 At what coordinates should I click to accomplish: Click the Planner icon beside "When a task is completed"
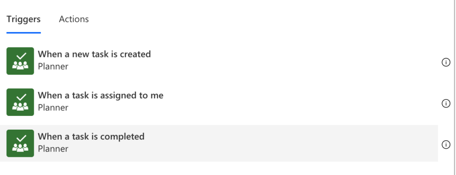(20, 143)
